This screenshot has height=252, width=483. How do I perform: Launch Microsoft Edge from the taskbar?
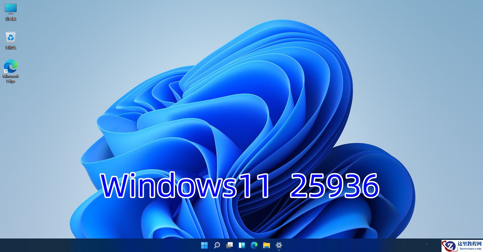tap(254, 245)
